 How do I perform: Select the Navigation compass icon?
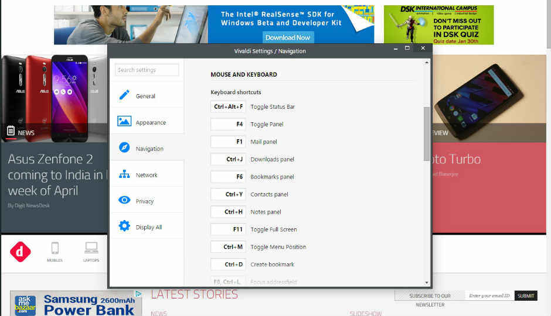(124, 147)
